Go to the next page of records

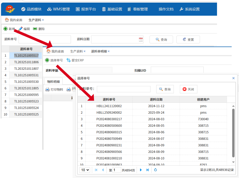click(x=141, y=170)
